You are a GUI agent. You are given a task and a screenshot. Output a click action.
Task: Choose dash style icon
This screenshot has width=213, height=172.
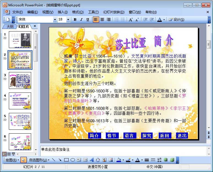[153, 160]
